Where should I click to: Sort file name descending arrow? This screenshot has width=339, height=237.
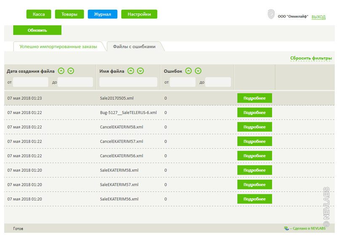tap(141, 71)
